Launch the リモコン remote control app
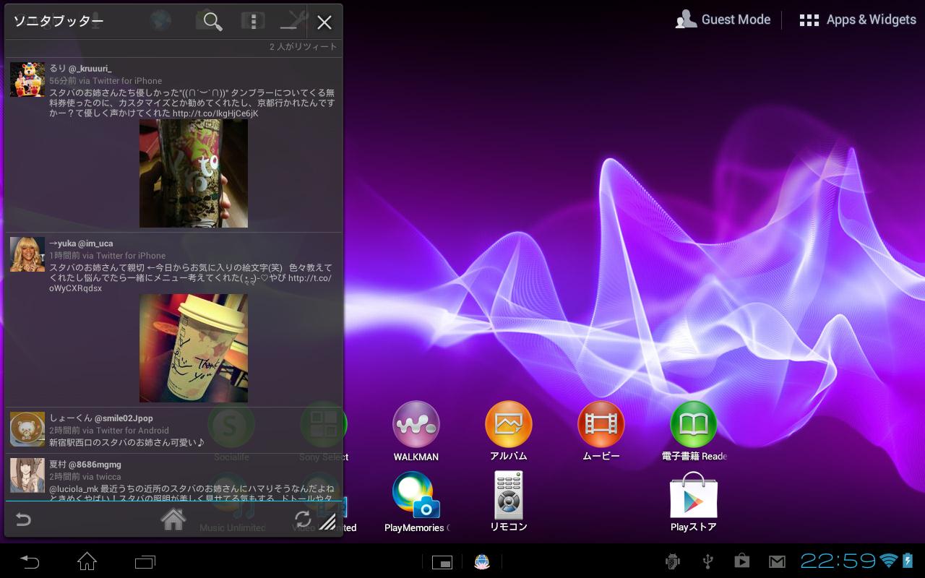The image size is (925, 578). click(509, 502)
